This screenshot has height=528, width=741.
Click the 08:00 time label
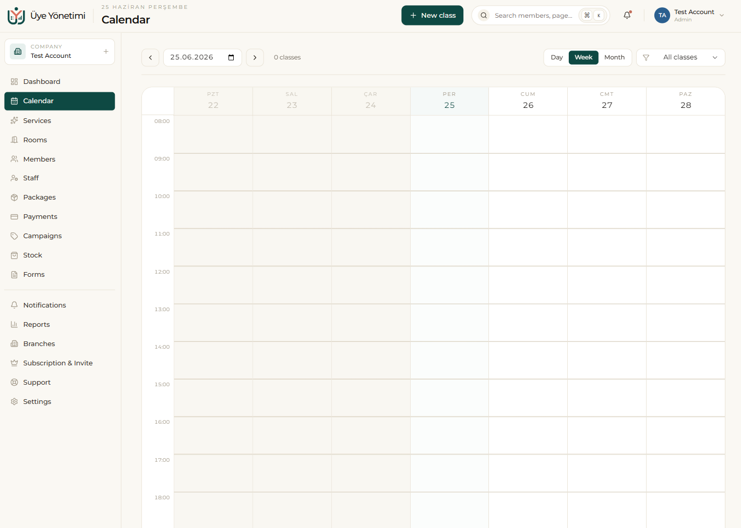162,121
